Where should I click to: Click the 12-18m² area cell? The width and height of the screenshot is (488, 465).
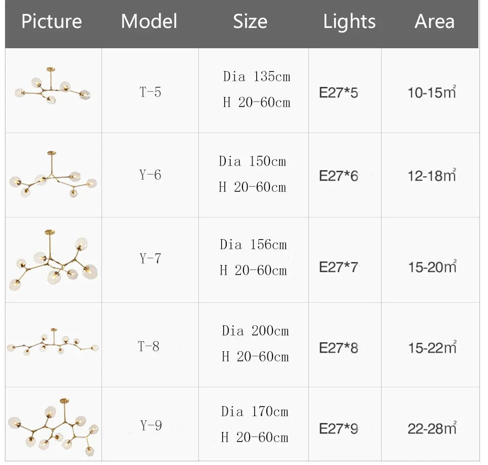tap(432, 176)
